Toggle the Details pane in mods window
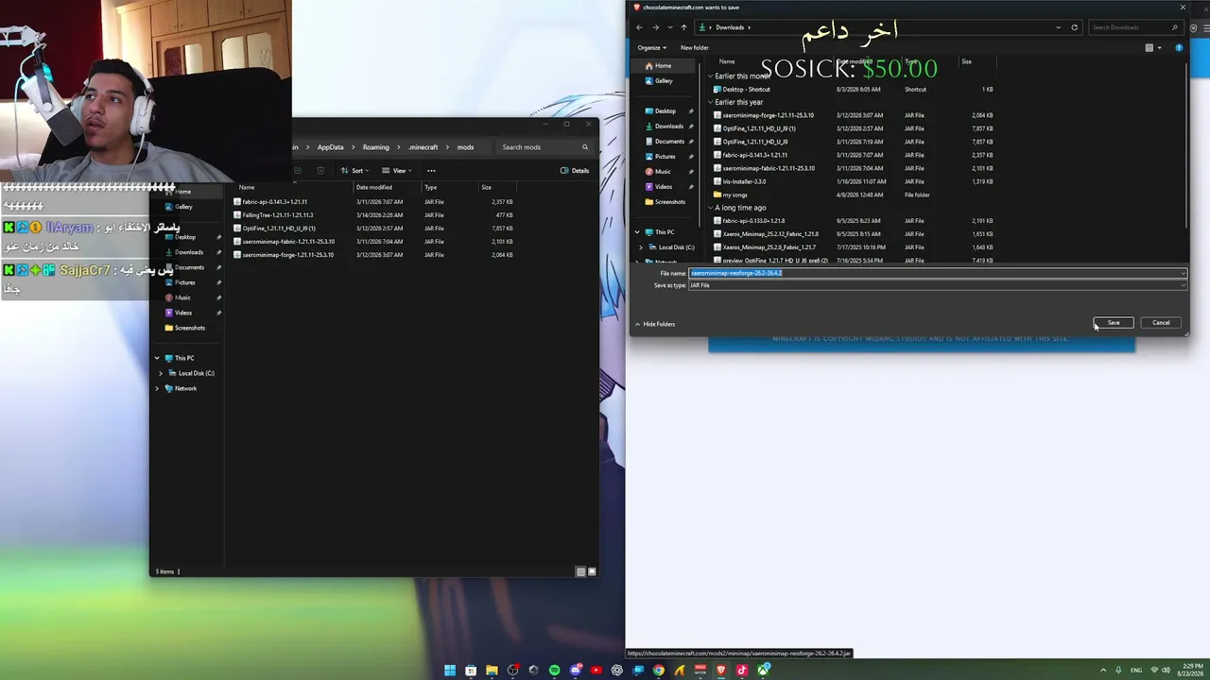 point(575,171)
